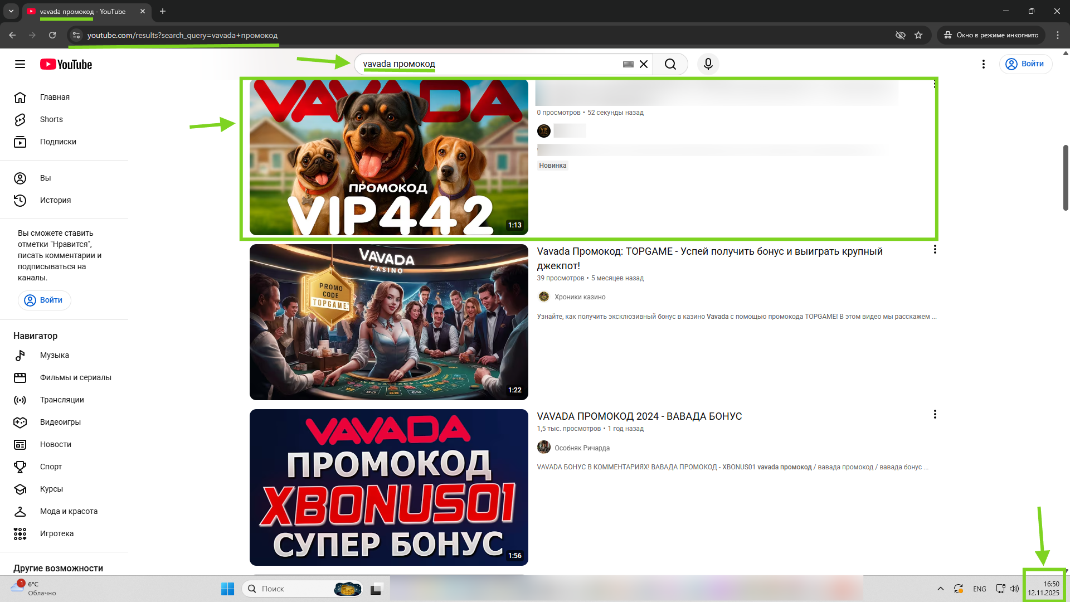
Task: Show hidden tray icons chevron
Action: tap(941, 589)
